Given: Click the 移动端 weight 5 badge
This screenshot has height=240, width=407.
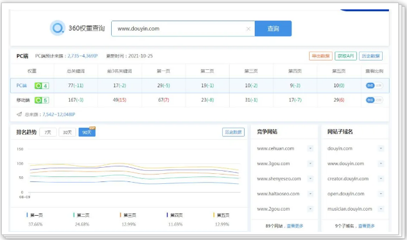Looking at the screenshot, I should (x=42, y=100).
